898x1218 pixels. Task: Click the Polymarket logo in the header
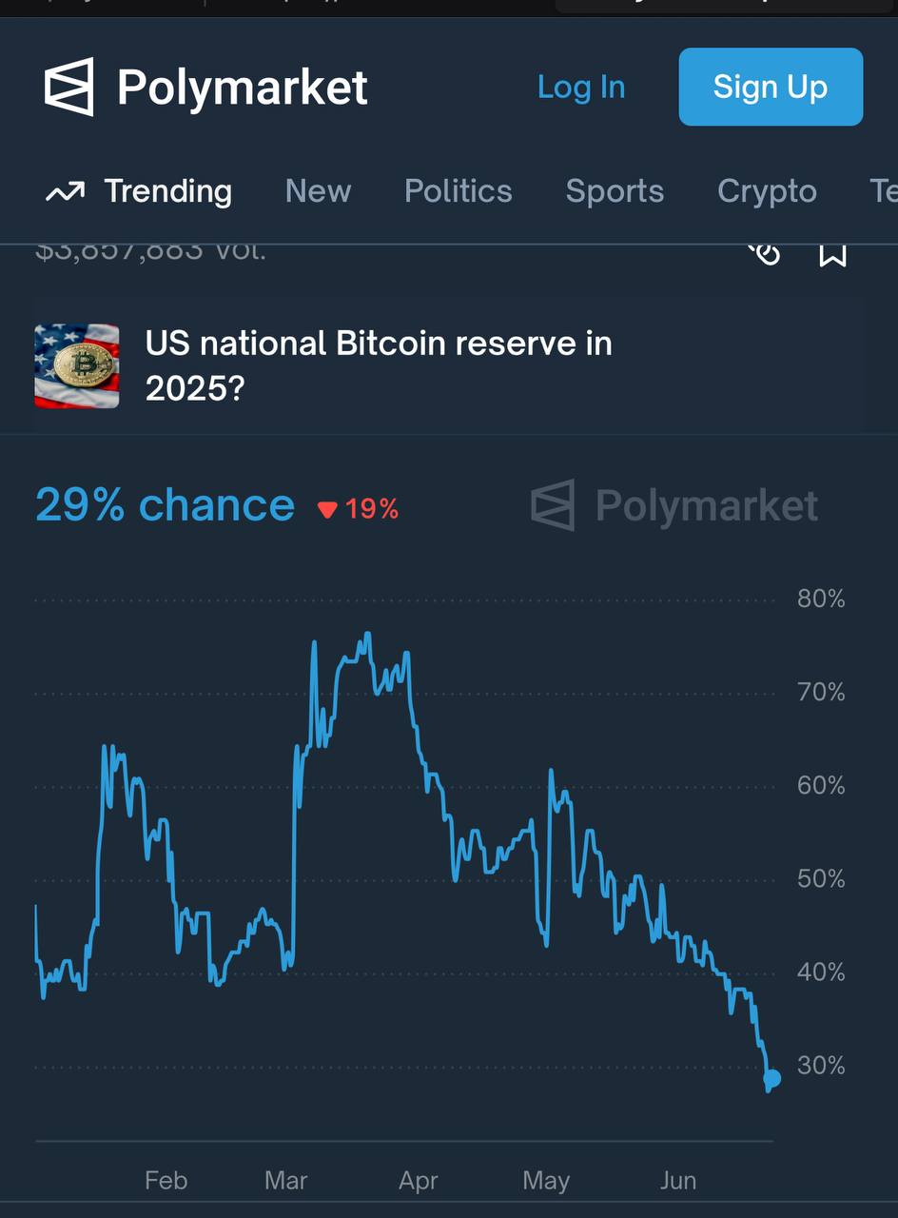click(x=205, y=87)
